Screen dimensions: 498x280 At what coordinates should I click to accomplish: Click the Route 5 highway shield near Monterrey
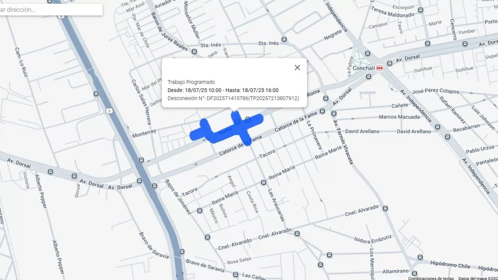(x=109, y=111)
